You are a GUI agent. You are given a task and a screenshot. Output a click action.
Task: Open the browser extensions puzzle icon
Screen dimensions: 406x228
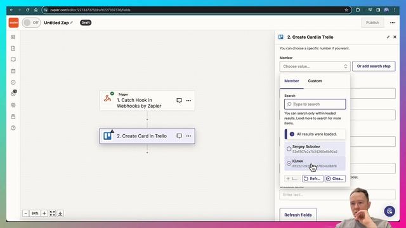coord(358,10)
